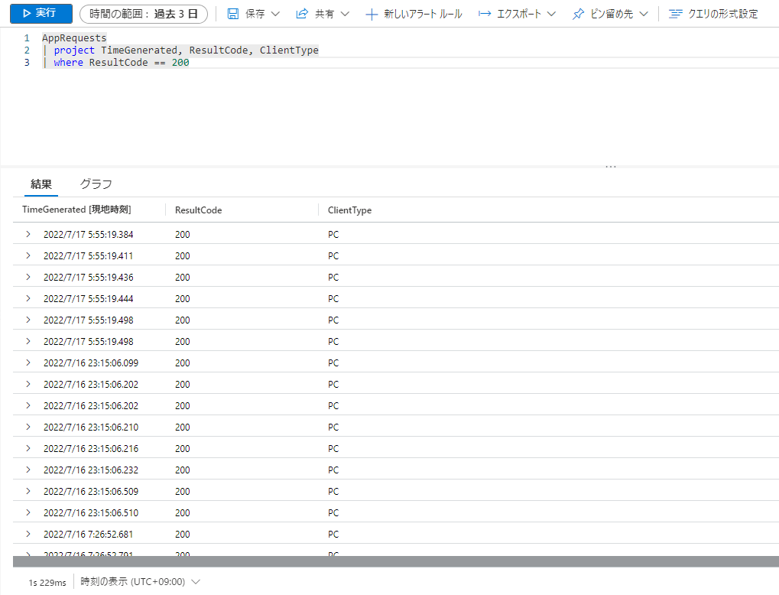This screenshot has height=595, width=779.
Task: Click the pane resize ellipsis handle
Action: pyautogui.click(x=611, y=167)
